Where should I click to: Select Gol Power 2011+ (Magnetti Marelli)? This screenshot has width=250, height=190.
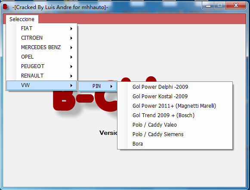(175, 106)
